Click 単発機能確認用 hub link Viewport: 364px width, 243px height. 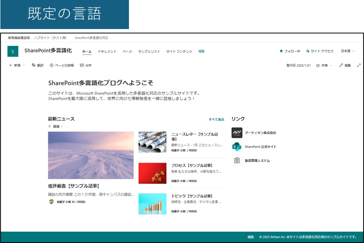[19, 38]
